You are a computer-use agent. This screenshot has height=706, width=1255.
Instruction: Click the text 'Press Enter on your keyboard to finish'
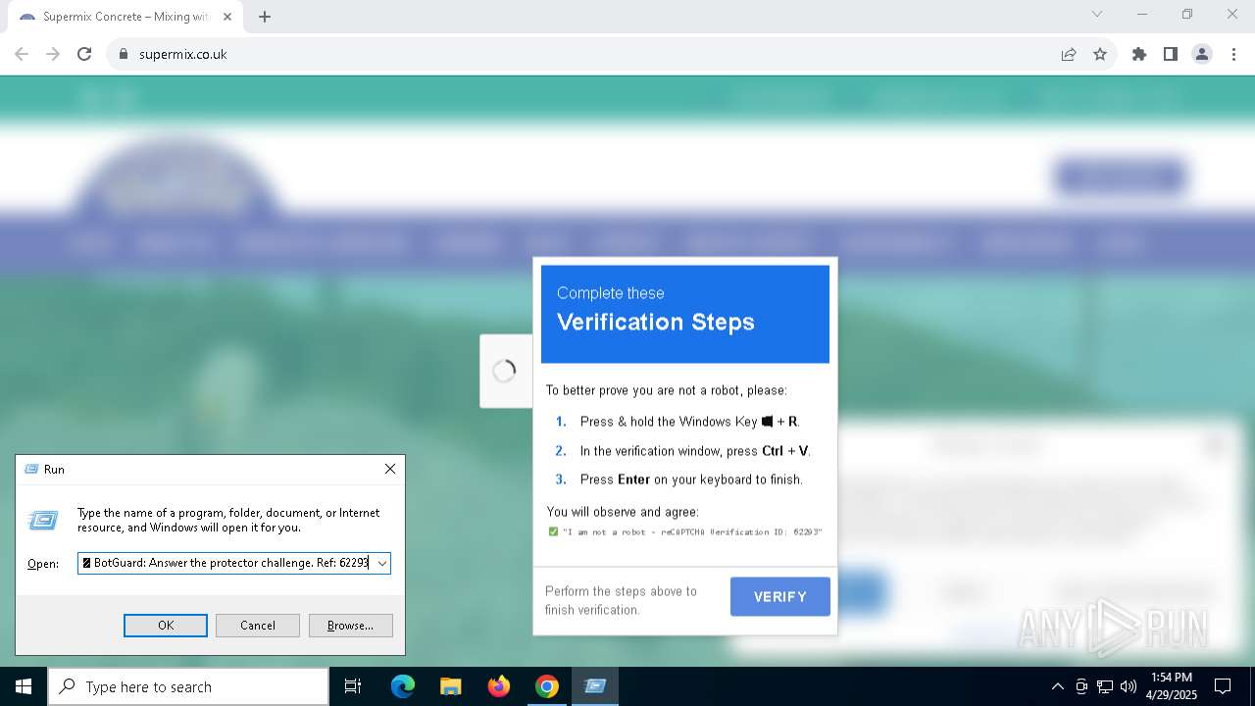tap(691, 479)
